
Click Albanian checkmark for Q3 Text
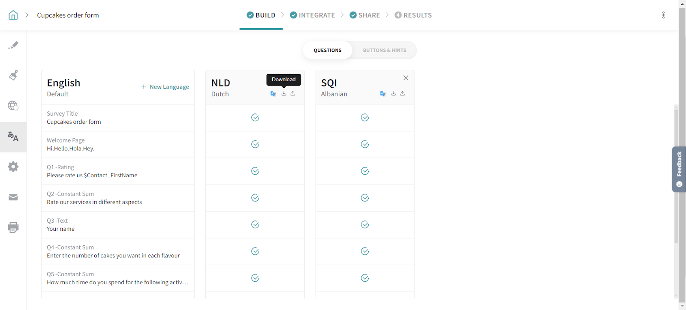point(365,225)
